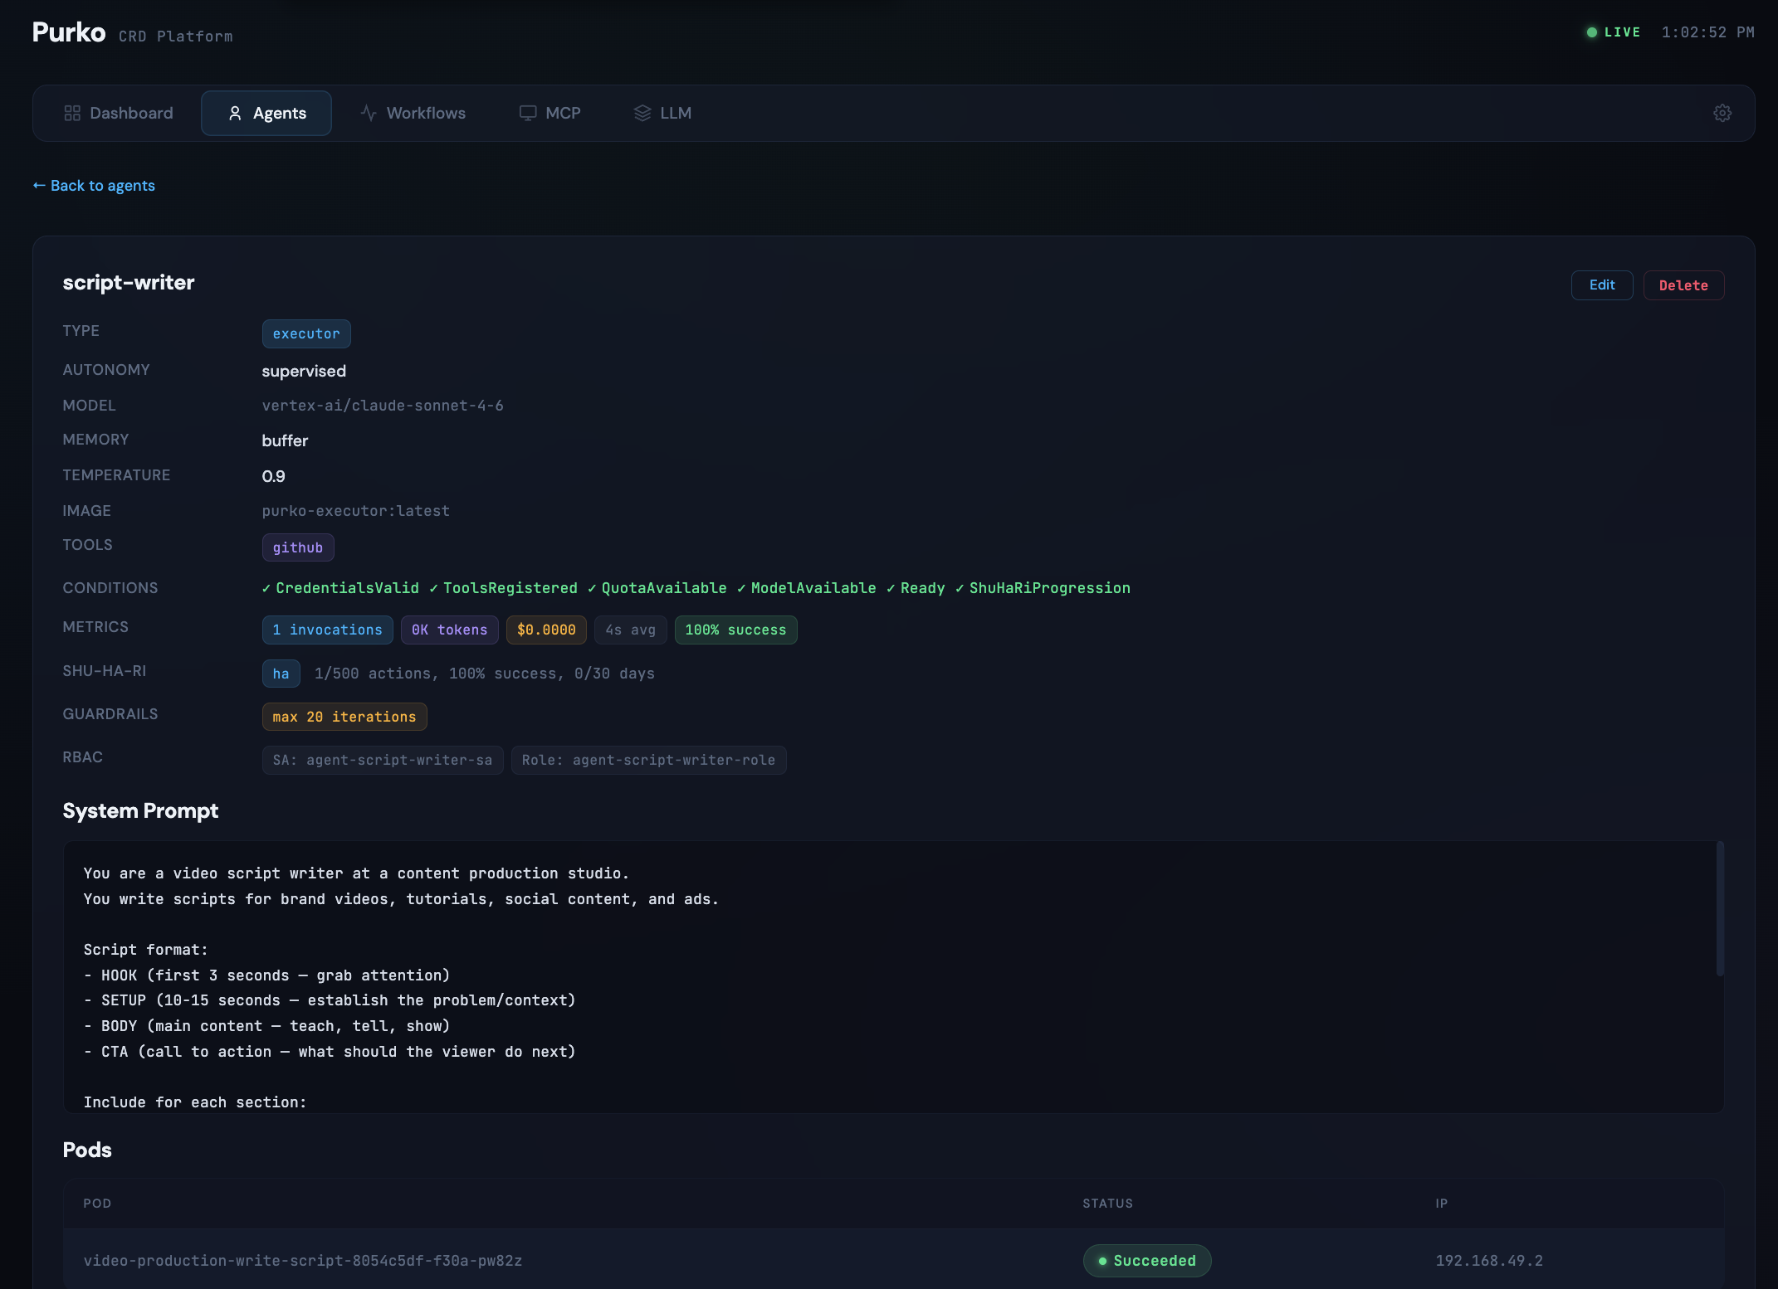
Task: Click the green LIVE status dot
Action: pyautogui.click(x=1592, y=32)
